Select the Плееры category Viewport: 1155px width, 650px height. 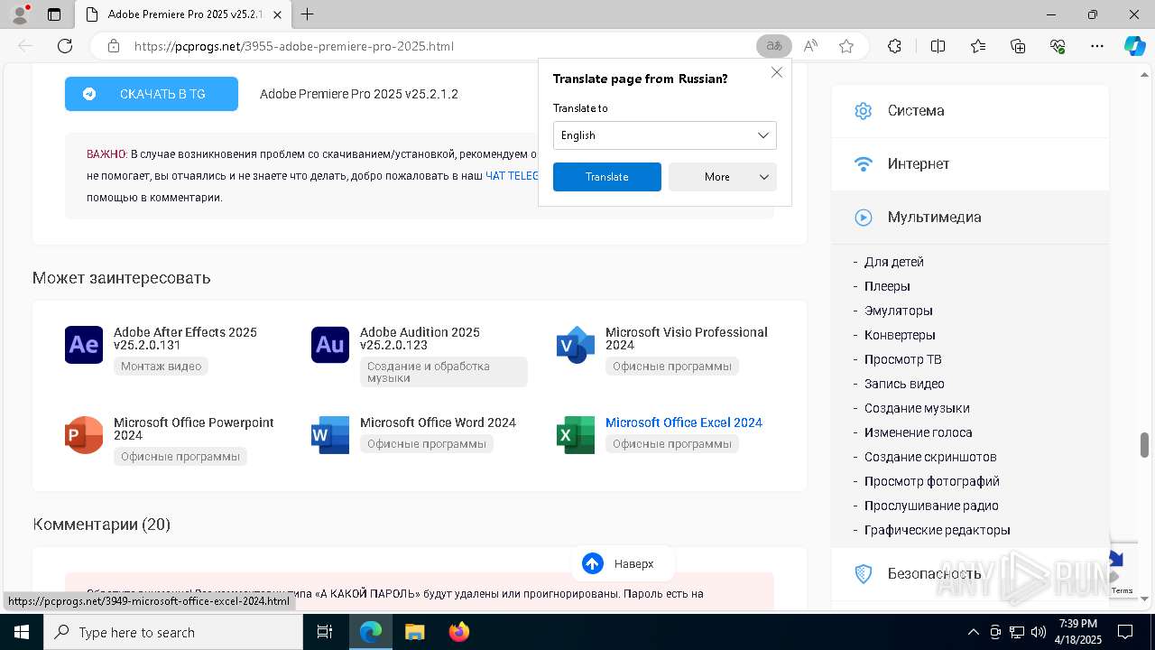(x=887, y=286)
